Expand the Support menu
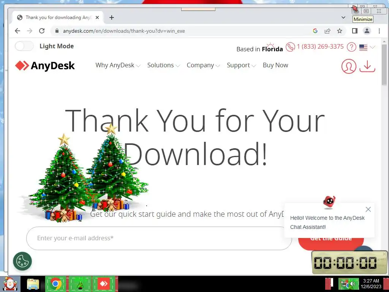Screen dimensions: 389x292 (x=241, y=65)
